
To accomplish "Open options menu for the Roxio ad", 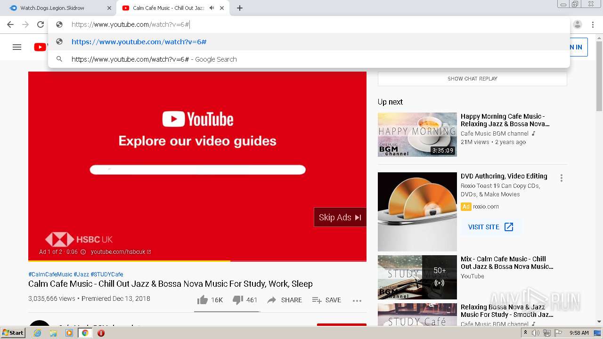I will click(x=561, y=178).
